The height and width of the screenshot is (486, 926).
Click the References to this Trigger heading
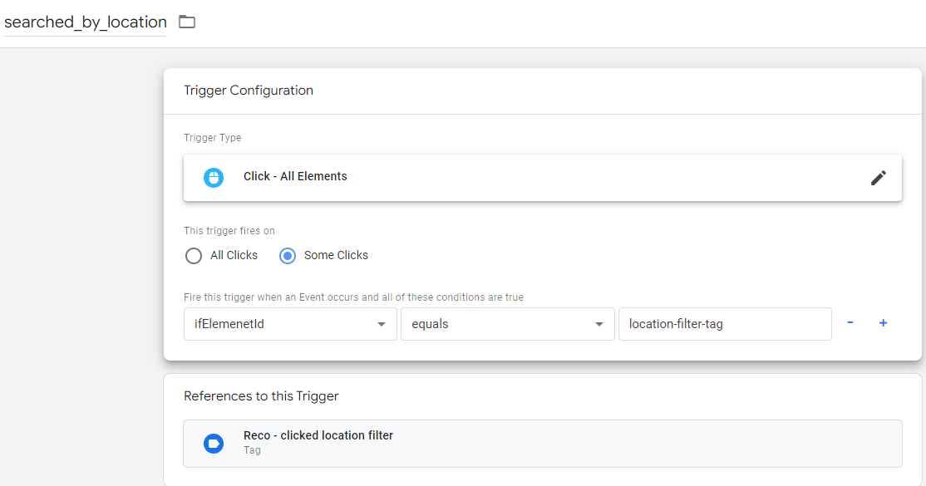[261, 396]
